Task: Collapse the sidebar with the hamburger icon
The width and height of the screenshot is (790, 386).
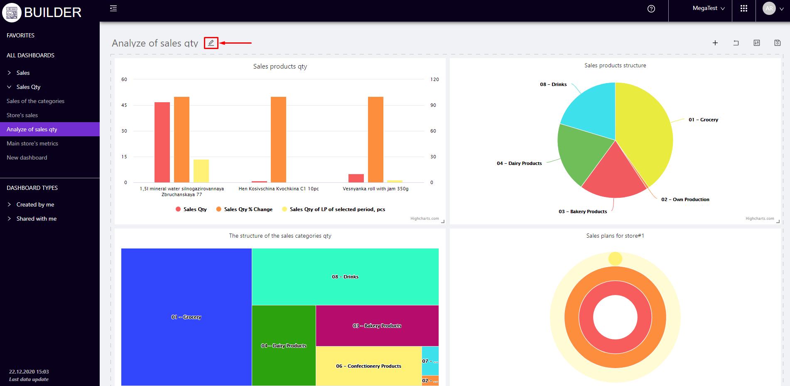Action: click(113, 8)
